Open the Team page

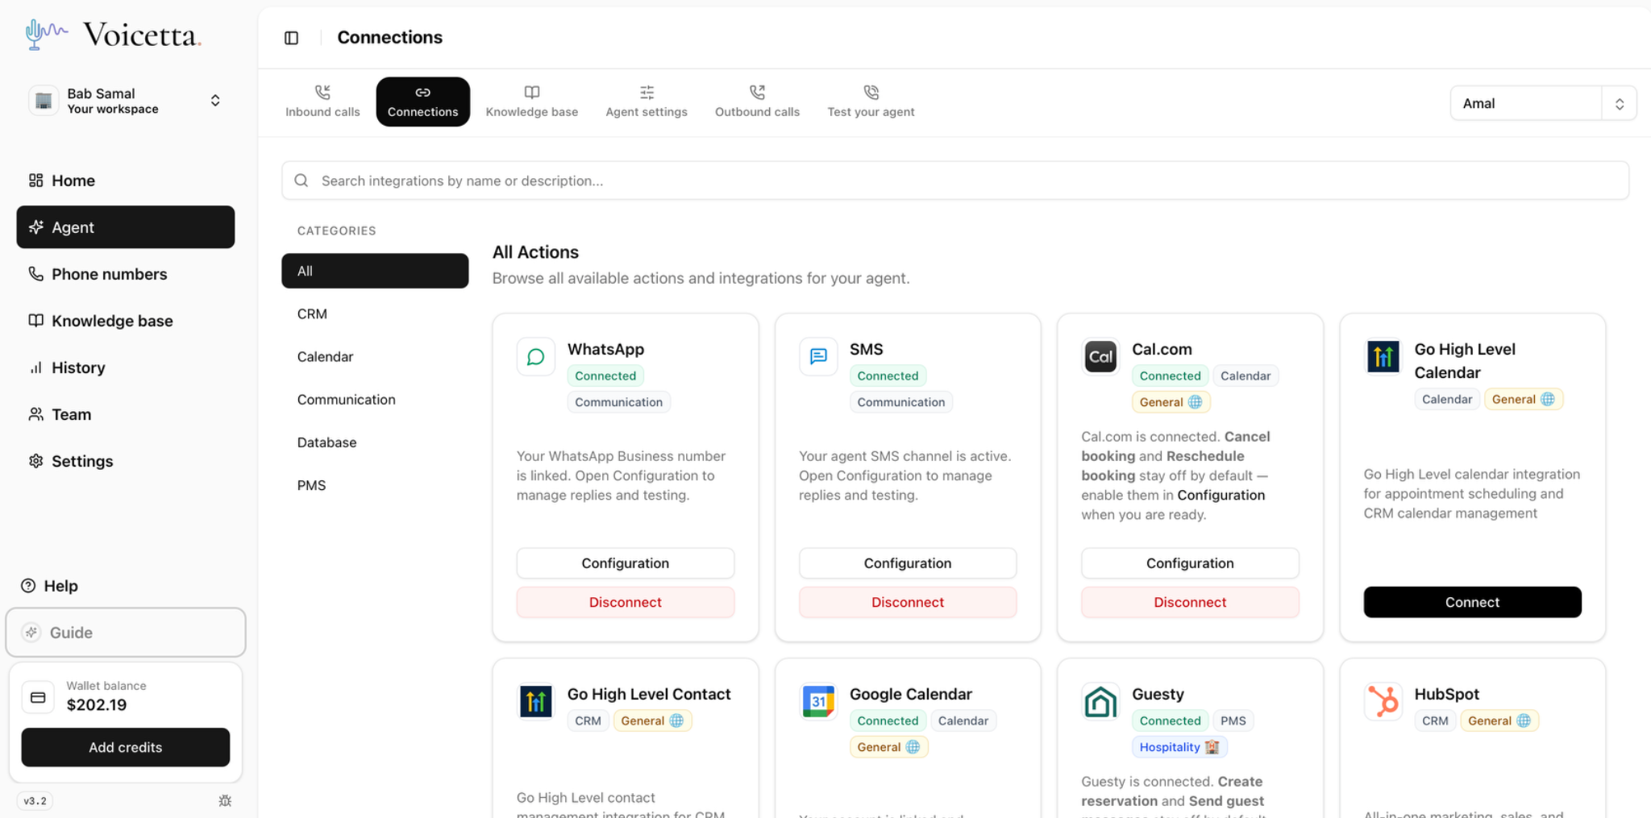126,414
